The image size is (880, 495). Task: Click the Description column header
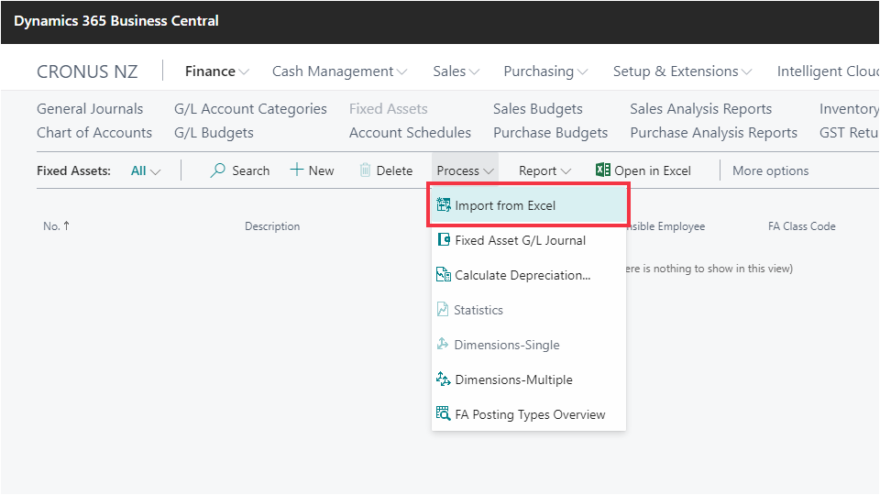click(x=272, y=226)
